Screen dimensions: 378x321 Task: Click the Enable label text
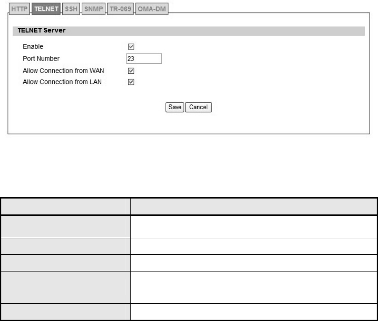33,46
